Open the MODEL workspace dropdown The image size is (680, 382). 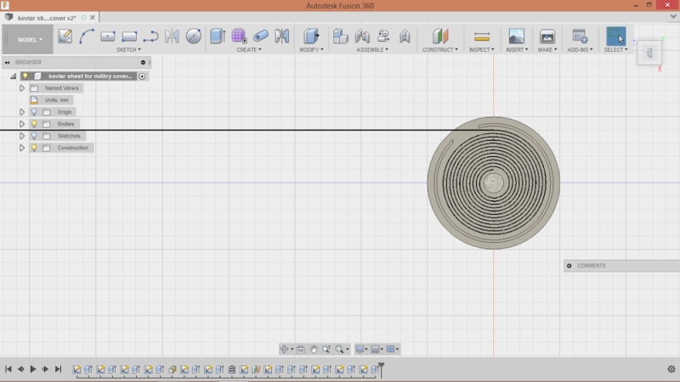27,39
